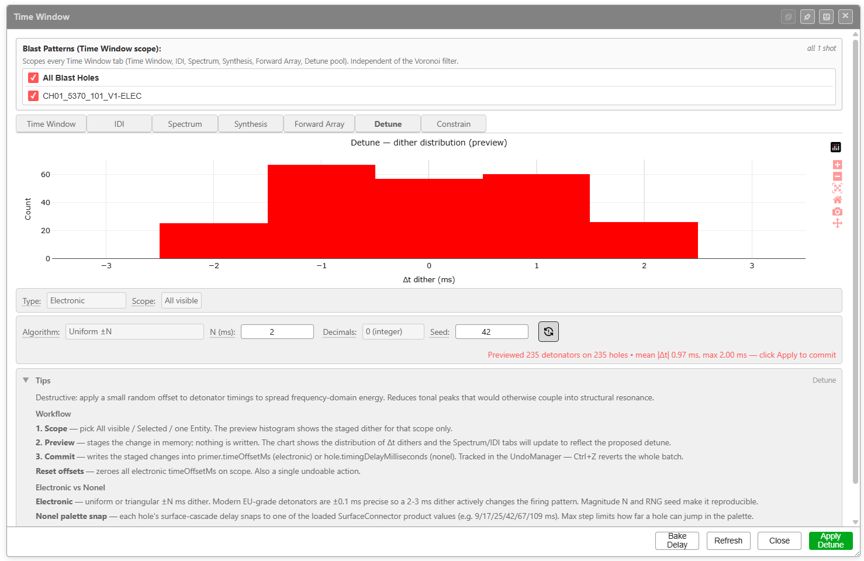This screenshot has width=864, height=561.
Task: Open the Plotly logo chart menu icon
Action: [836, 147]
